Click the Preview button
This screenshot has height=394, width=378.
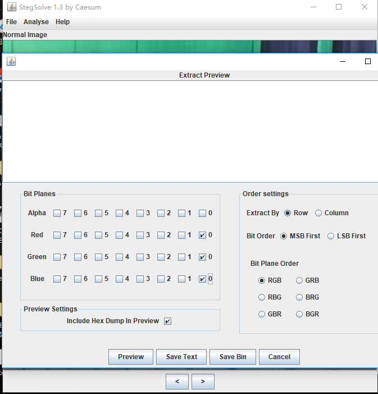pos(131,357)
